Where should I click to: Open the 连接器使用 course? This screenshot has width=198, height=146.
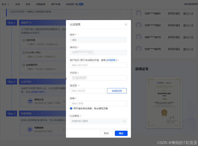point(32,65)
